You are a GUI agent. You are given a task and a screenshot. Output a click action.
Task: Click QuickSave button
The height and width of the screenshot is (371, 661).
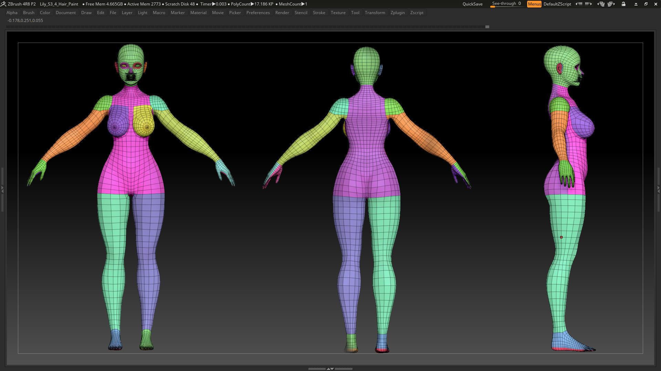coord(472,4)
